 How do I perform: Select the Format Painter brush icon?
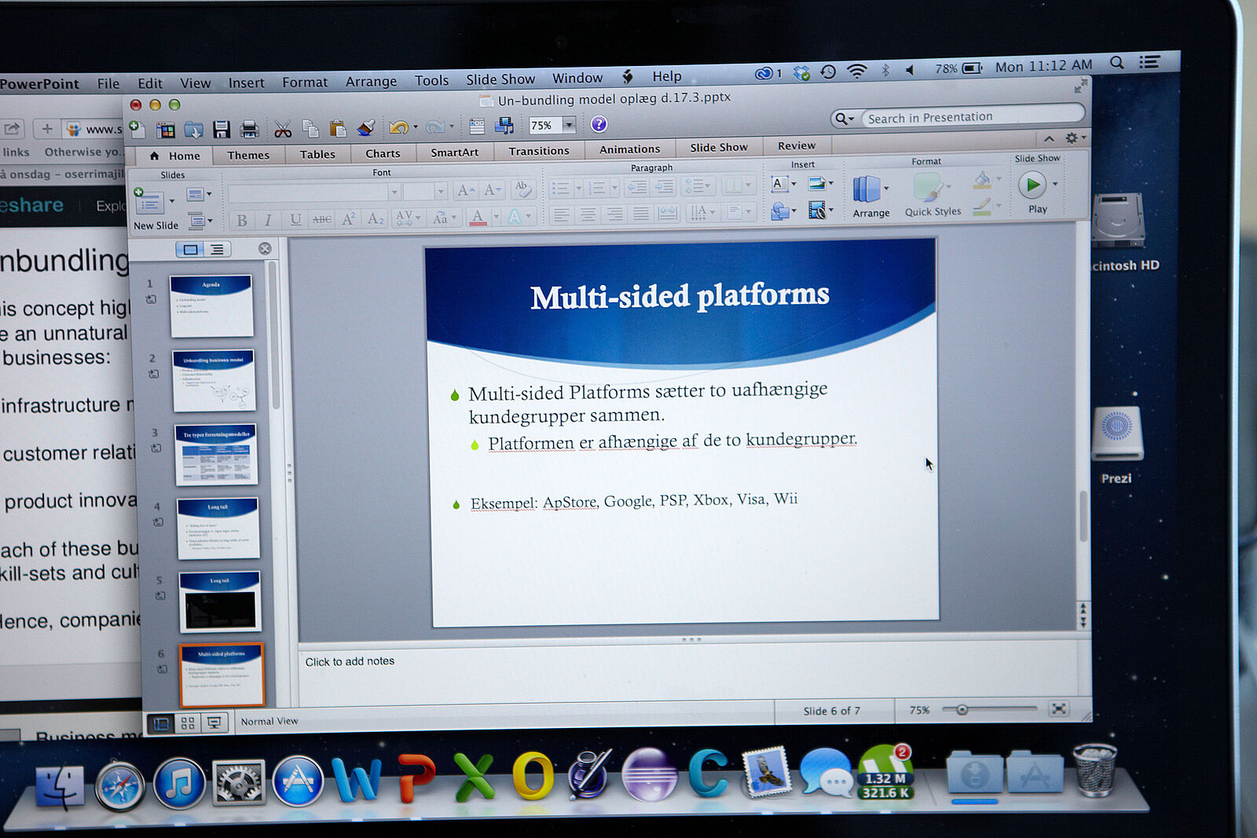tap(366, 128)
